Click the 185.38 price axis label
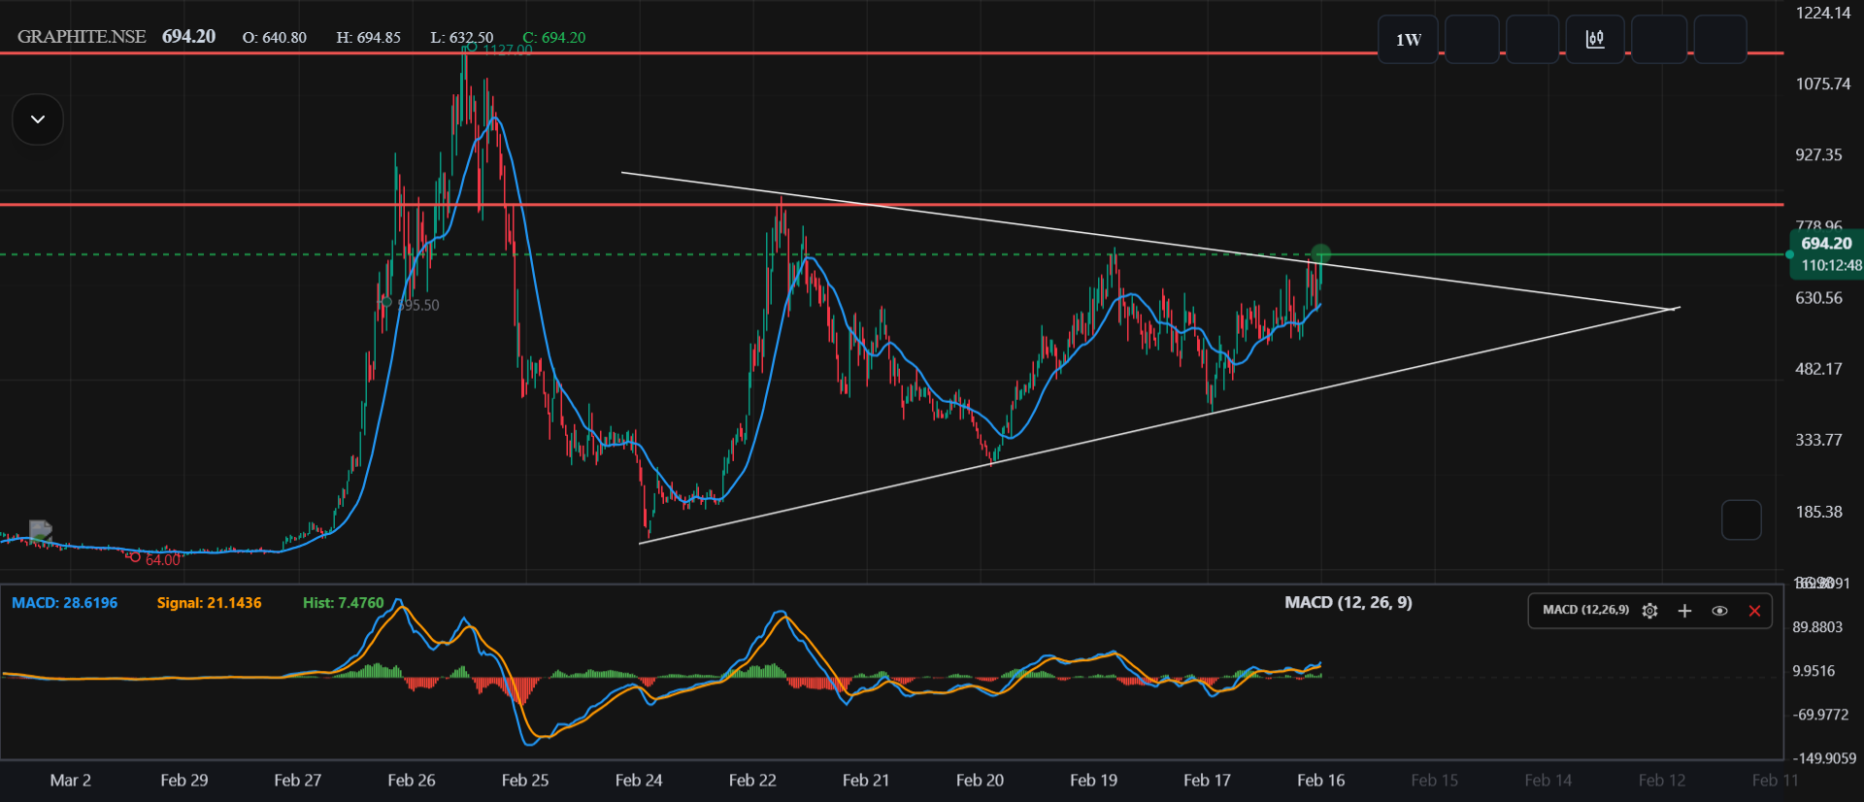This screenshot has width=1864, height=802. (x=1818, y=512)
